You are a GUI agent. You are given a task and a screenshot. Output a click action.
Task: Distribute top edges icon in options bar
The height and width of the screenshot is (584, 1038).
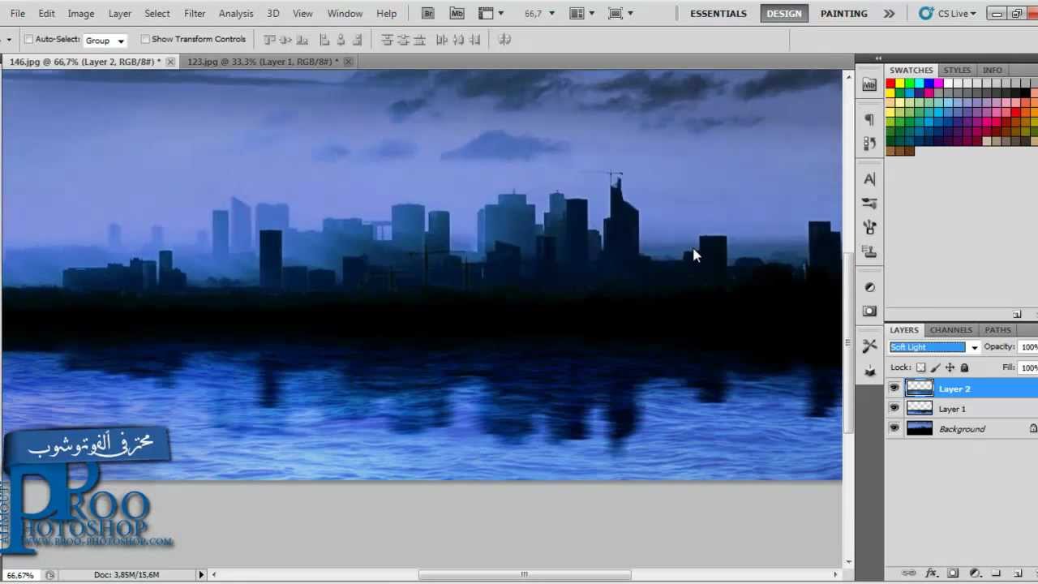[387, 40]
